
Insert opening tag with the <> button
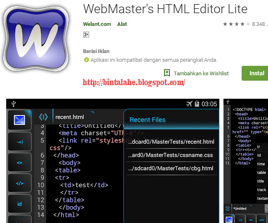(19, 163)
